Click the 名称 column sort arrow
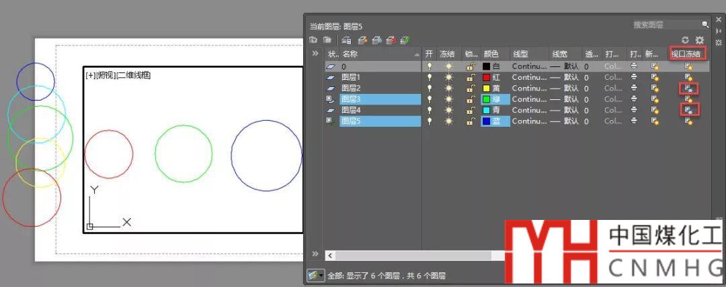726x287 pixels. point(417,54)
